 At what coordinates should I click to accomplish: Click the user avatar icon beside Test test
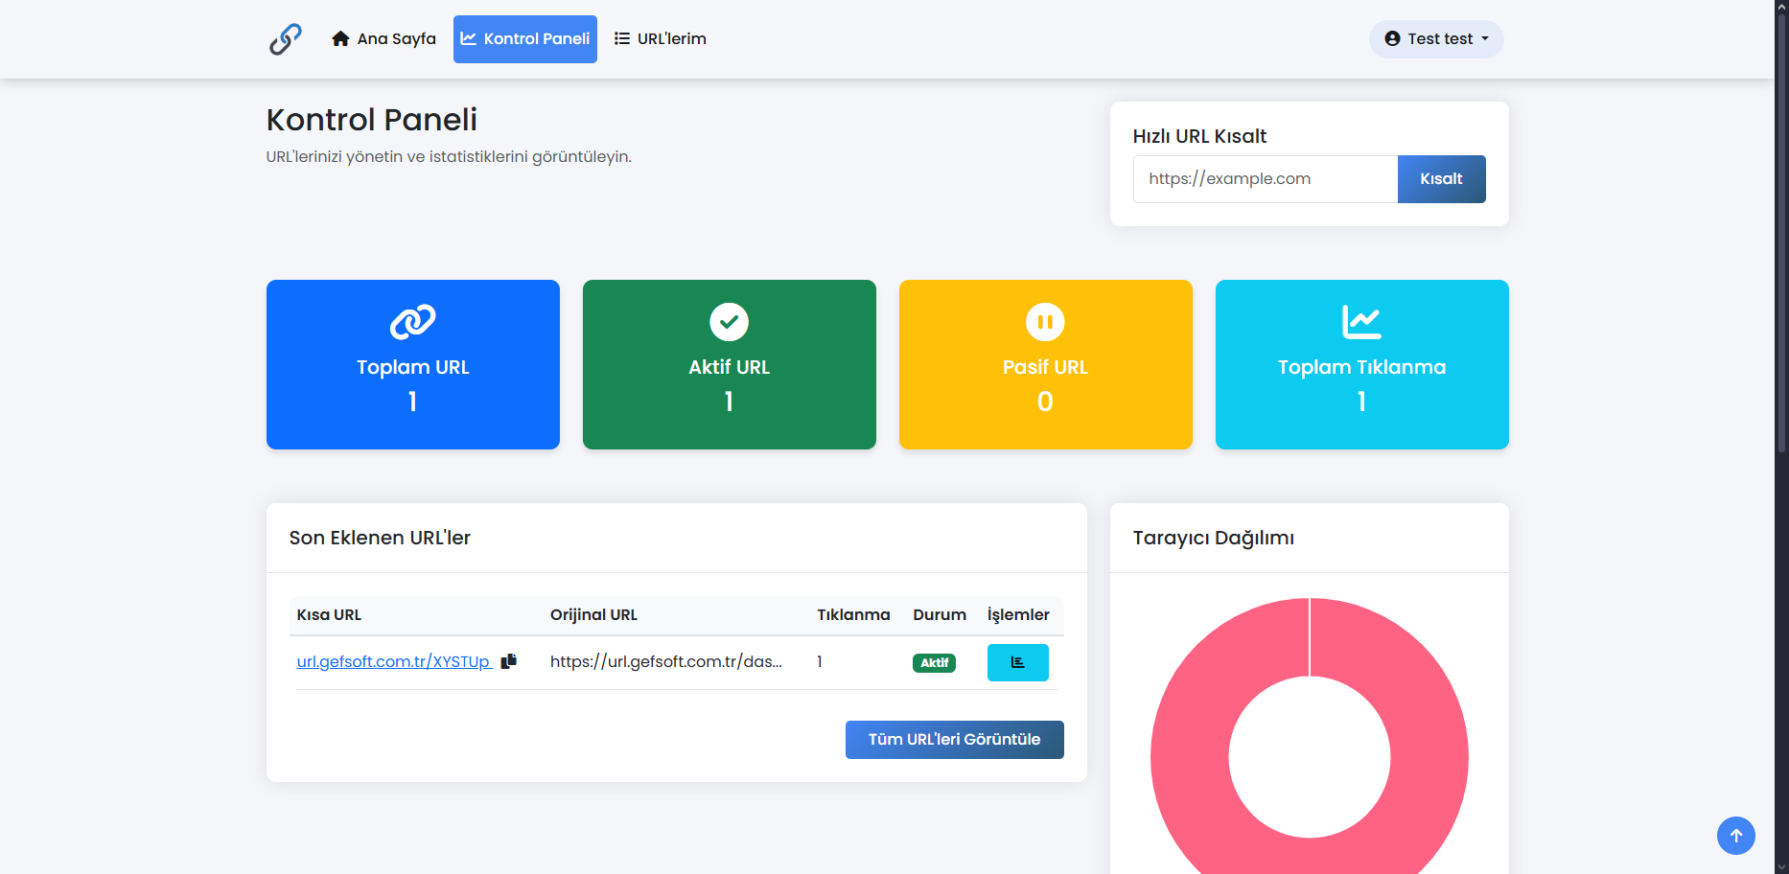(1392, 39)
